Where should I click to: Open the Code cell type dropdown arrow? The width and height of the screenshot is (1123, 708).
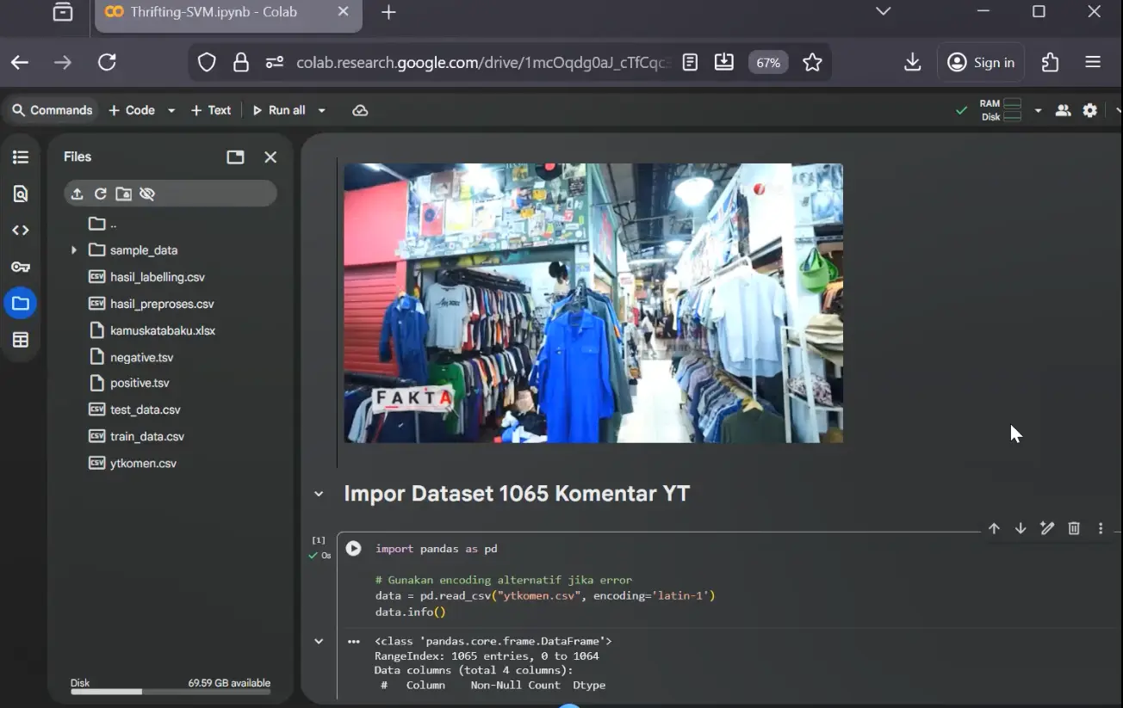coord(171,110)
